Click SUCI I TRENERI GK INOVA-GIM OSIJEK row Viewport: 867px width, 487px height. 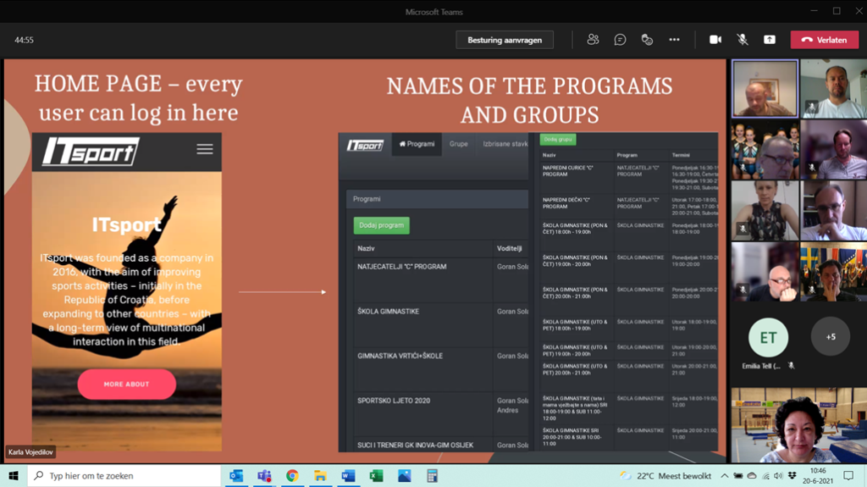440,445
